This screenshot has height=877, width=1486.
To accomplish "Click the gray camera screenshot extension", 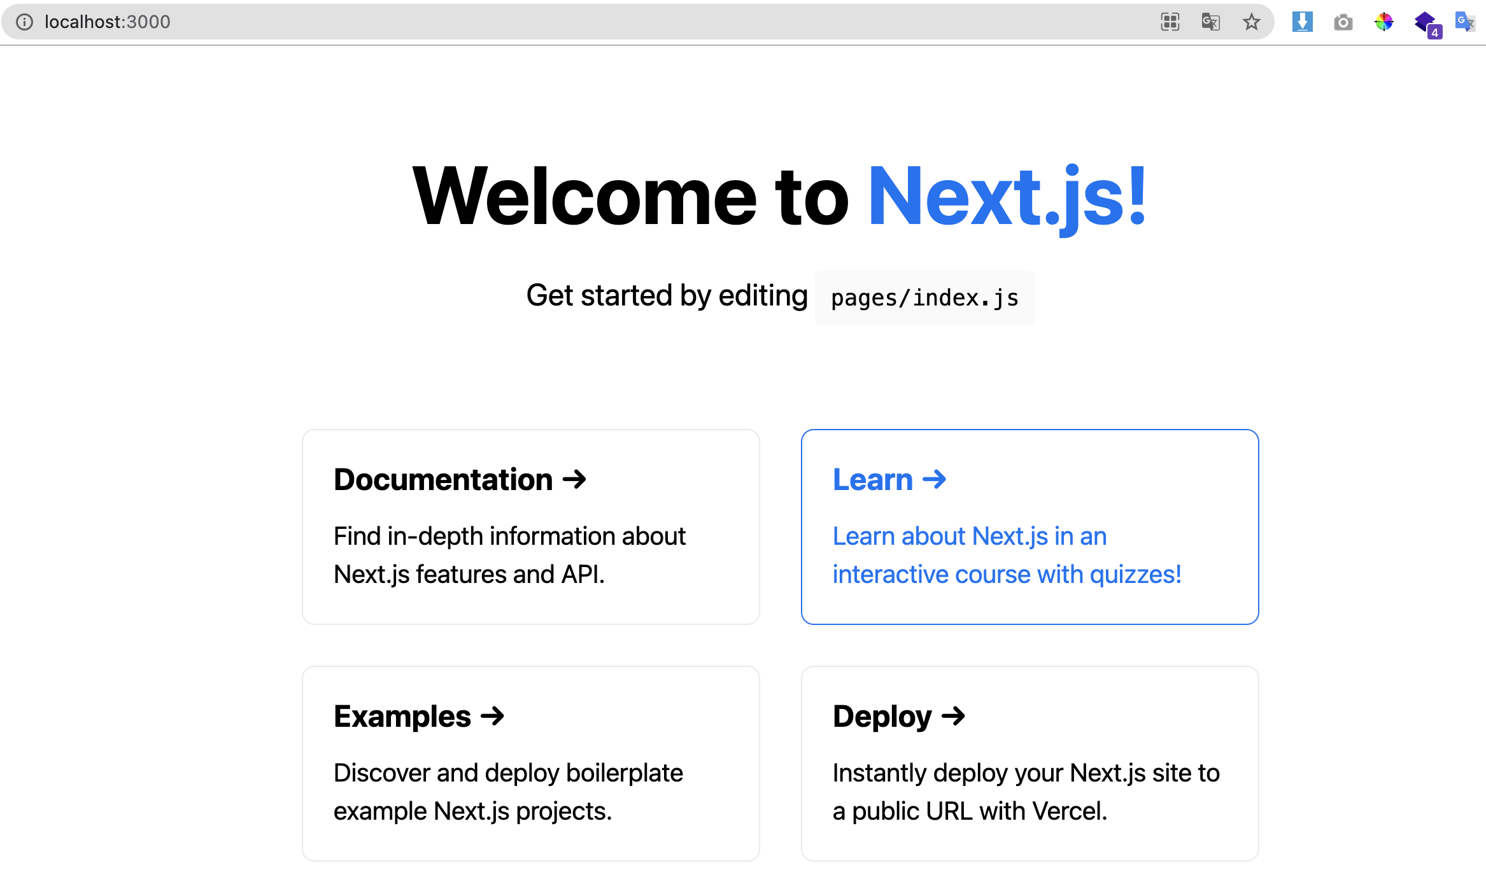I will pyautogui.click(x=1343, y=23).
